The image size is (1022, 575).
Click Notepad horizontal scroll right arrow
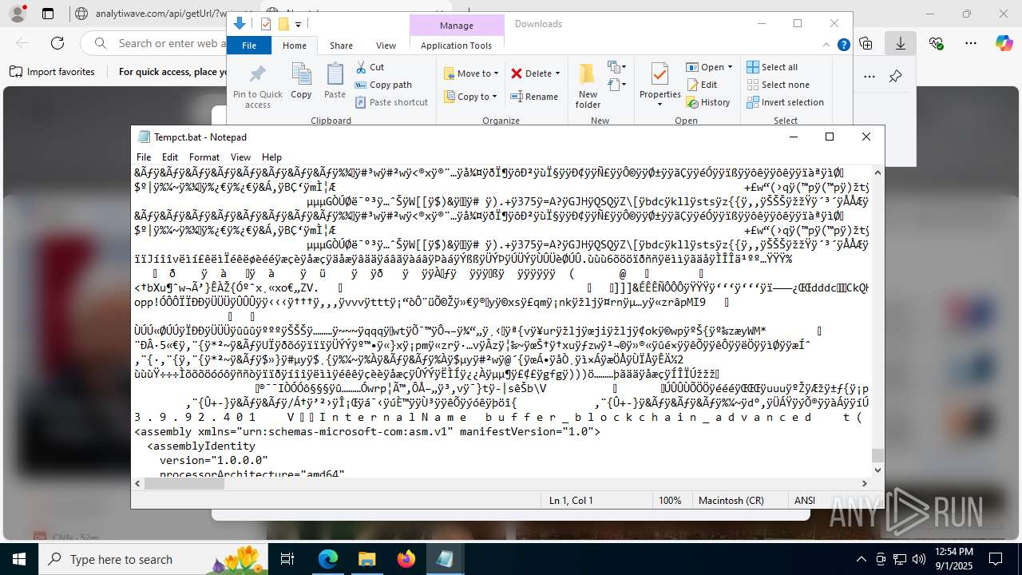864,483
